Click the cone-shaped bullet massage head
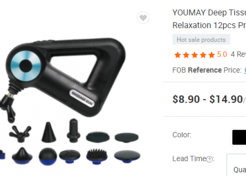This screenshot has width=246, height=176. (49, 132)
